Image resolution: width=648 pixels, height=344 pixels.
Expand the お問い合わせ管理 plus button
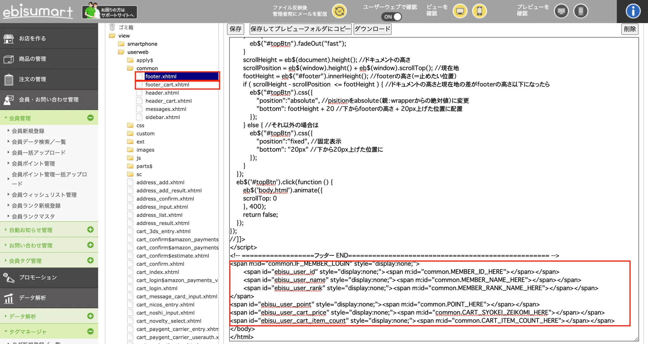[x=90, y=245]
